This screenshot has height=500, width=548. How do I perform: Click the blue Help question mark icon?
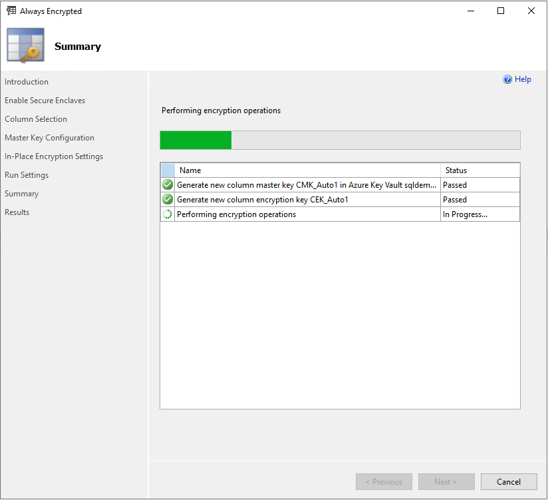[507, 79]
